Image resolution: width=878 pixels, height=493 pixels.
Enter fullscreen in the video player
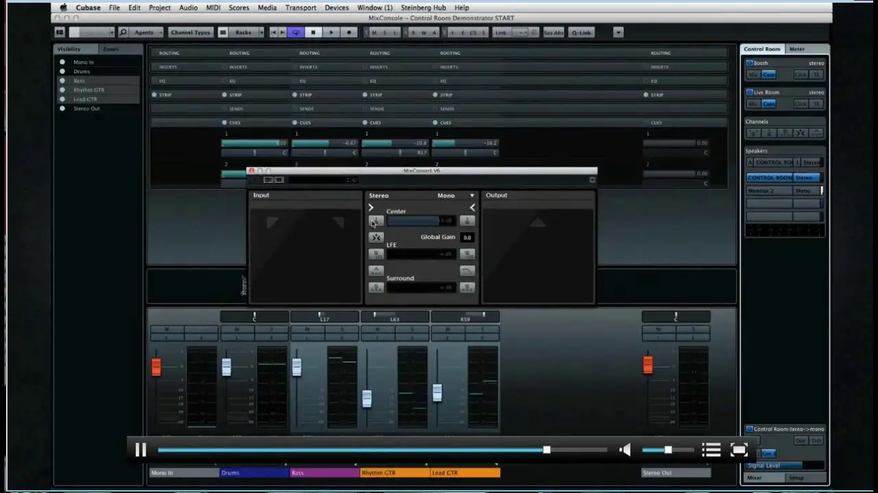coord(739,450)
